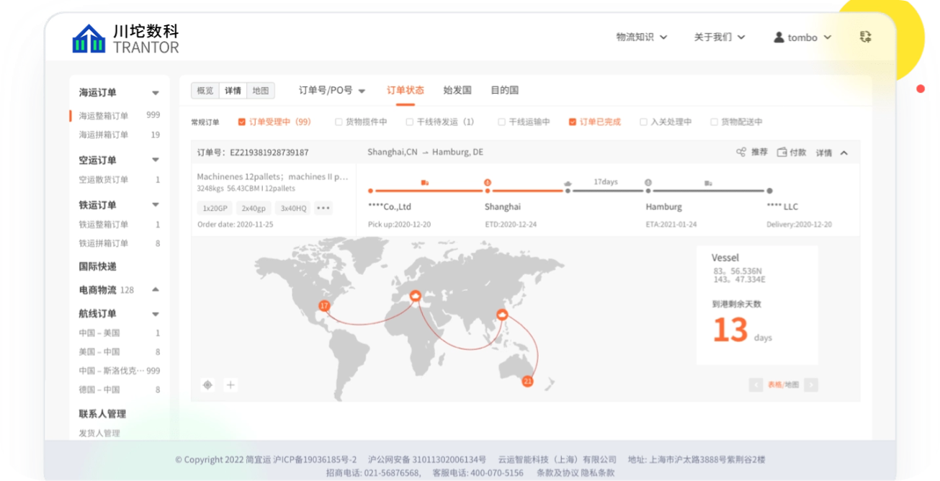Click the wallet icon next to 付款

coord(782,153)
